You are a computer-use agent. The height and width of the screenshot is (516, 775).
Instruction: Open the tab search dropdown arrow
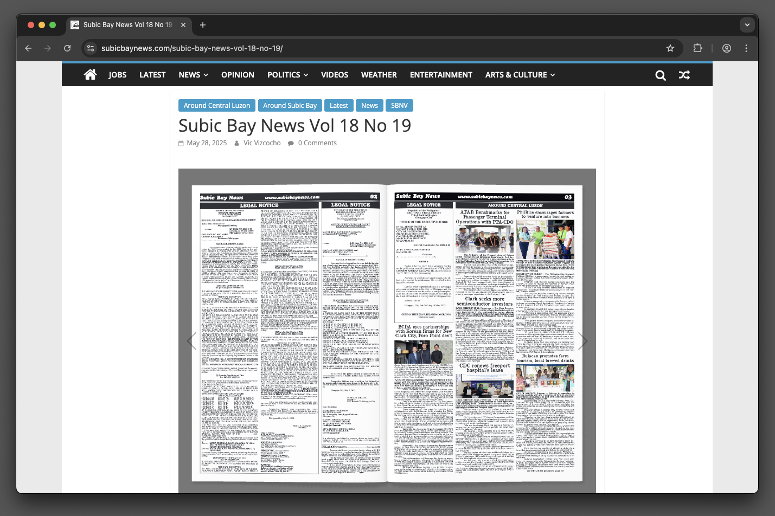(x=747, y=25)
